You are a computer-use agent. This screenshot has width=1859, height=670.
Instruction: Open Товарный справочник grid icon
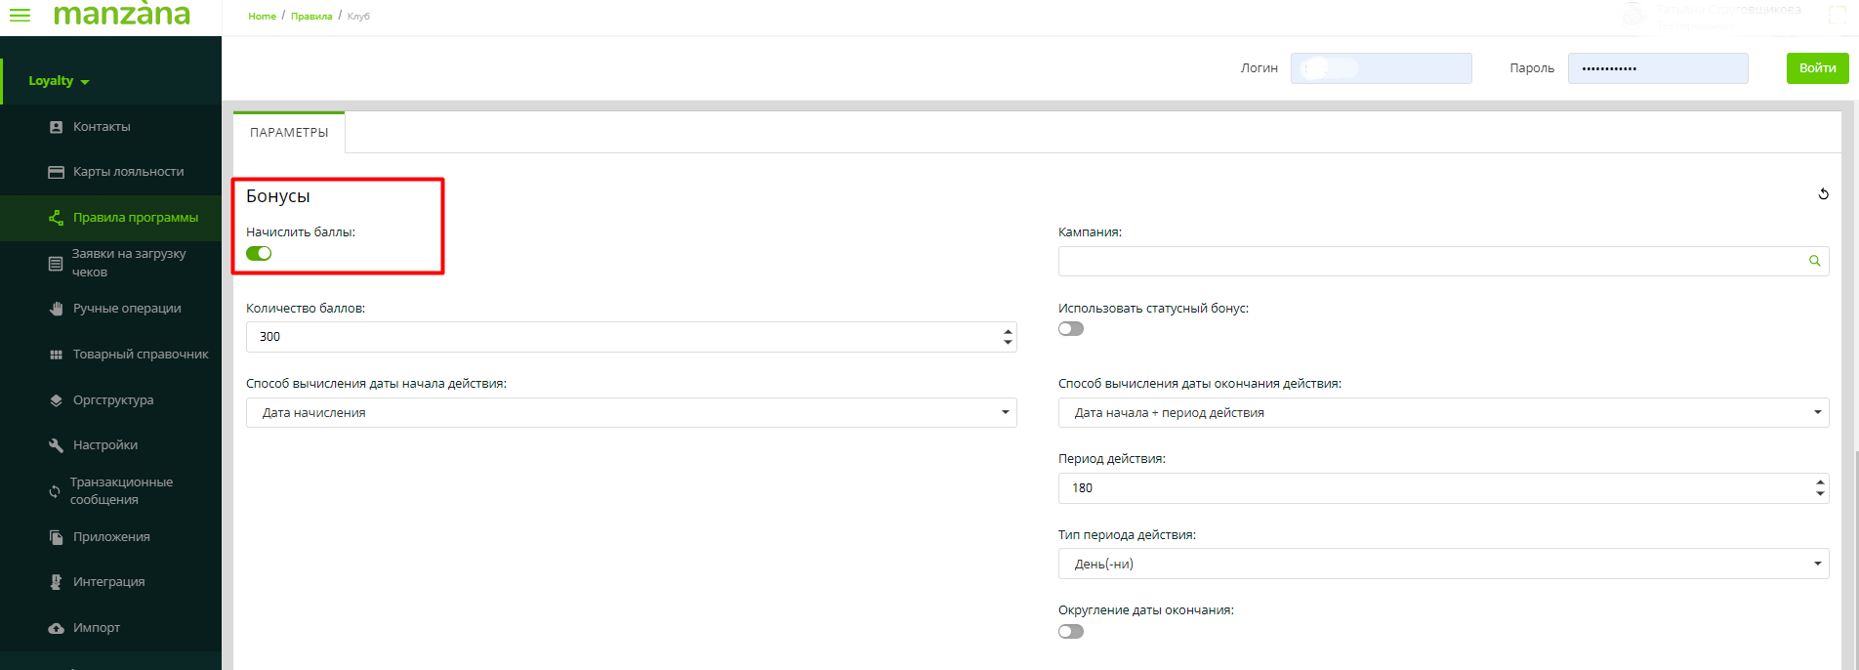[x=57, y=355]
